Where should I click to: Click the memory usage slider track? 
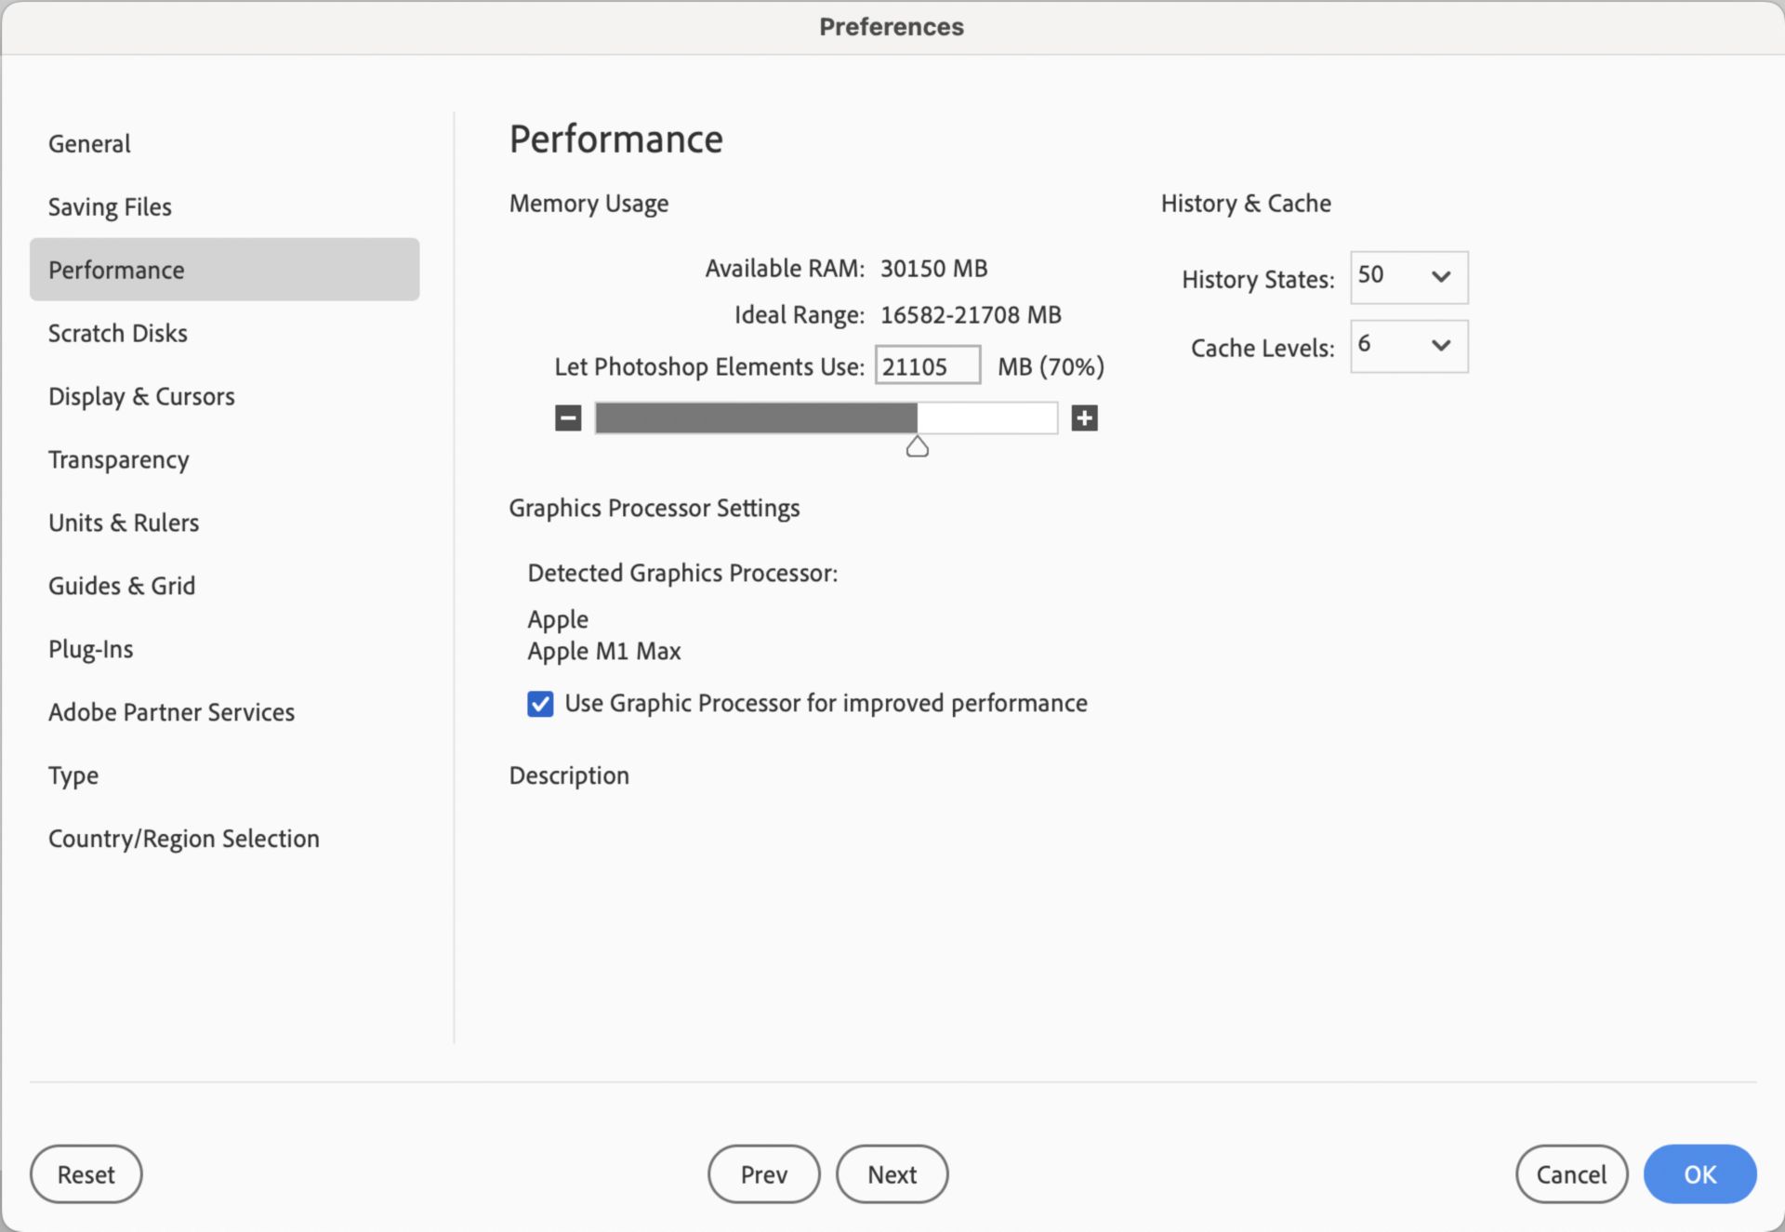click(826, 418)
